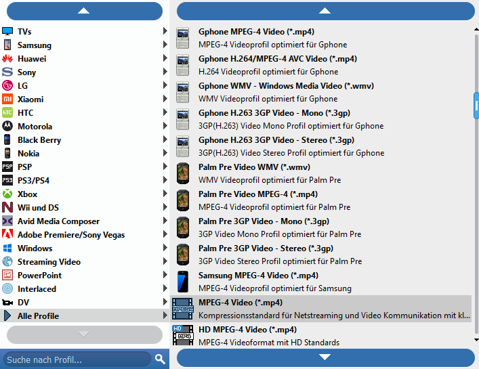This screenshot has height=369, width=479.
Task: Expand the Huawei submenu arrow
Action: [x=165, y=58]
